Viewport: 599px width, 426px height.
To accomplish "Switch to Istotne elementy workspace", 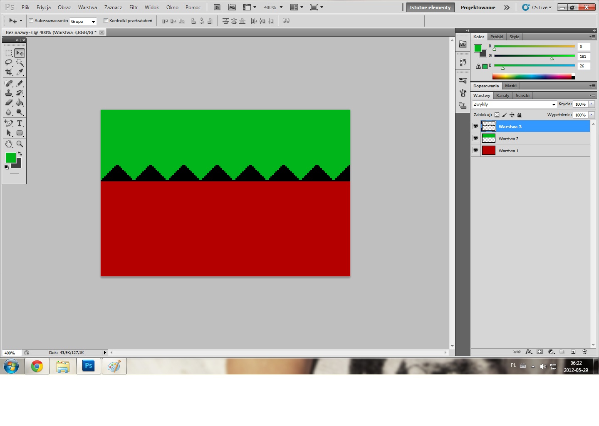I will pos(430,7).
